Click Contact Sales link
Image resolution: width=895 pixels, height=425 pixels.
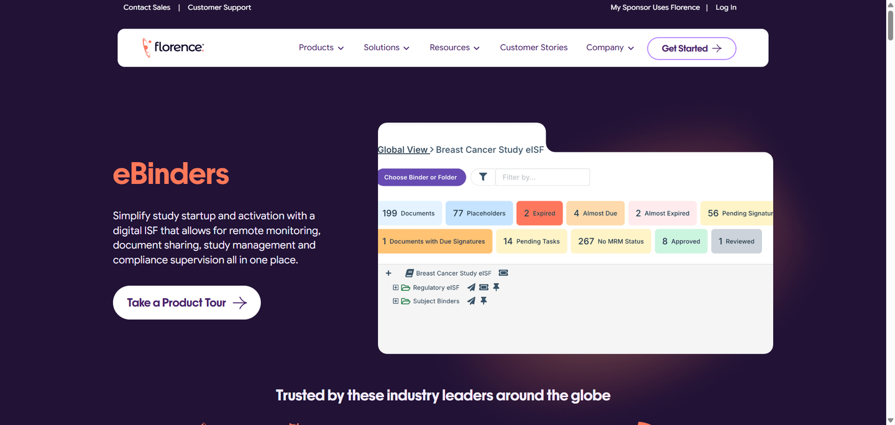(147, 7)
